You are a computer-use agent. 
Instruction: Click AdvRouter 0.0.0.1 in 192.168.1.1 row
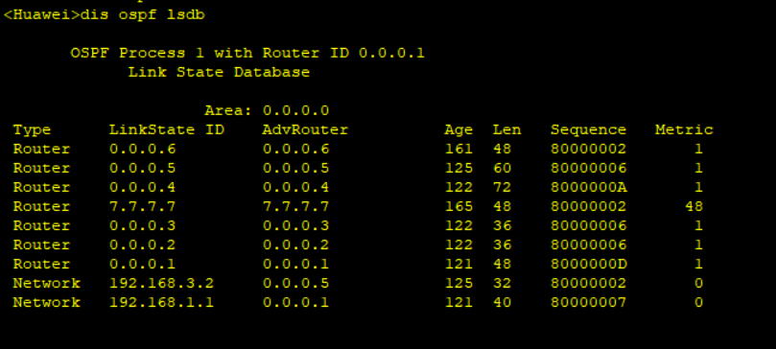point(296,303)
